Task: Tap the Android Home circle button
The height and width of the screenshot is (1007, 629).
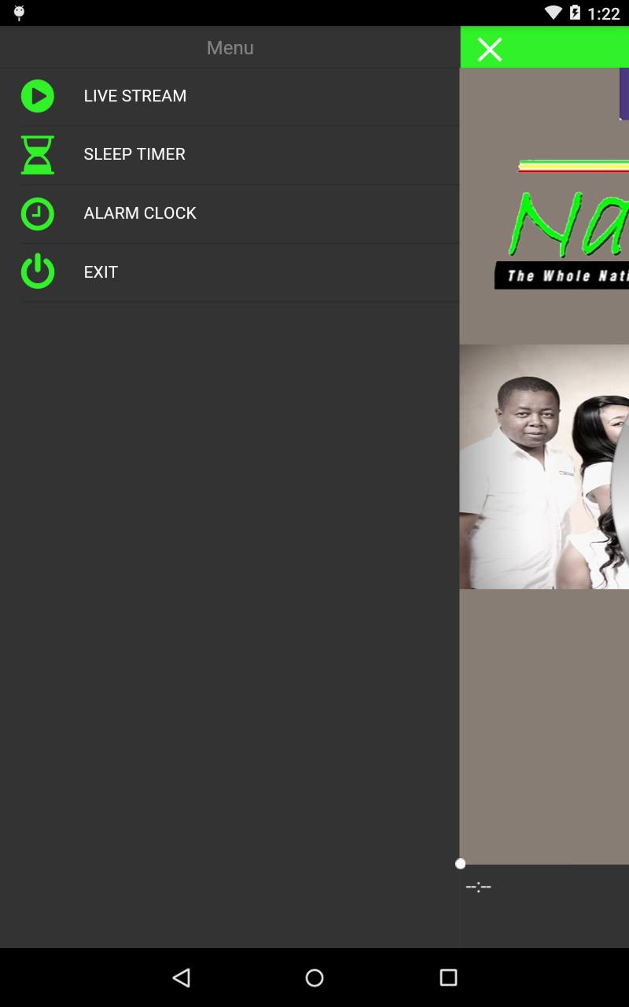Action: pos(314,977)
